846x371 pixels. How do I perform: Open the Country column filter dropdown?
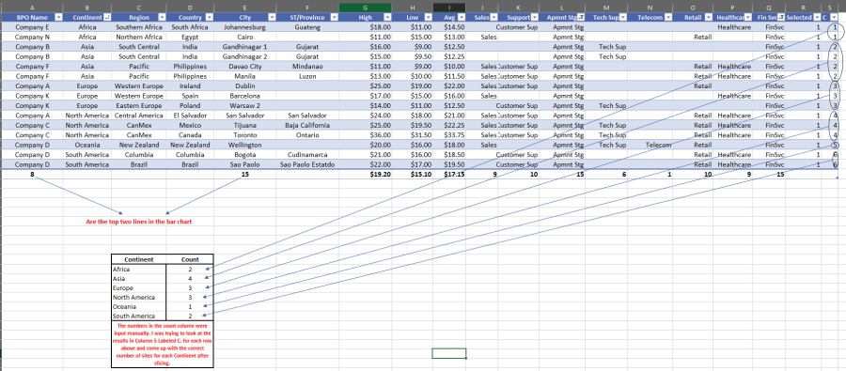point(209,17)
